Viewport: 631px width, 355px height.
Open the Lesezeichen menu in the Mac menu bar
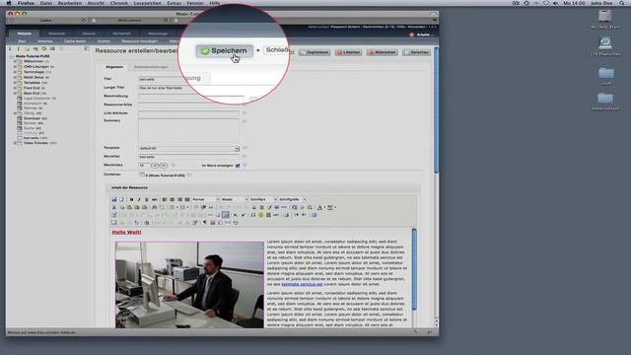coord(147,3)
